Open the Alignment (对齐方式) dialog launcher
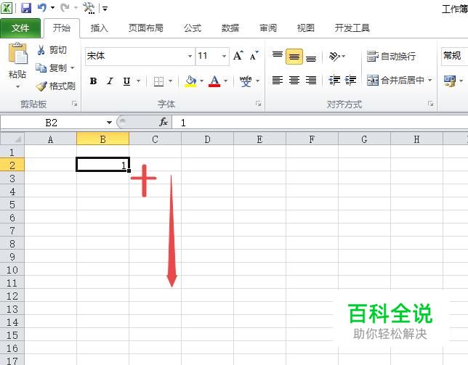468x365 pixels. 431,104
